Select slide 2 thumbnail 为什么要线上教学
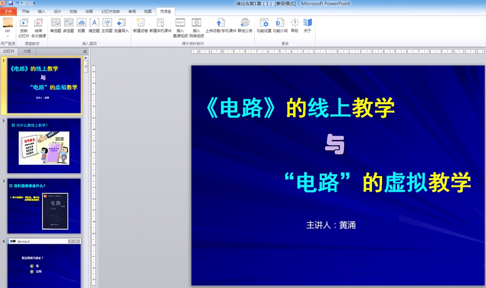The height and width of the screenshot is (288, 486). pyautogui.click(x=44, y=146)
